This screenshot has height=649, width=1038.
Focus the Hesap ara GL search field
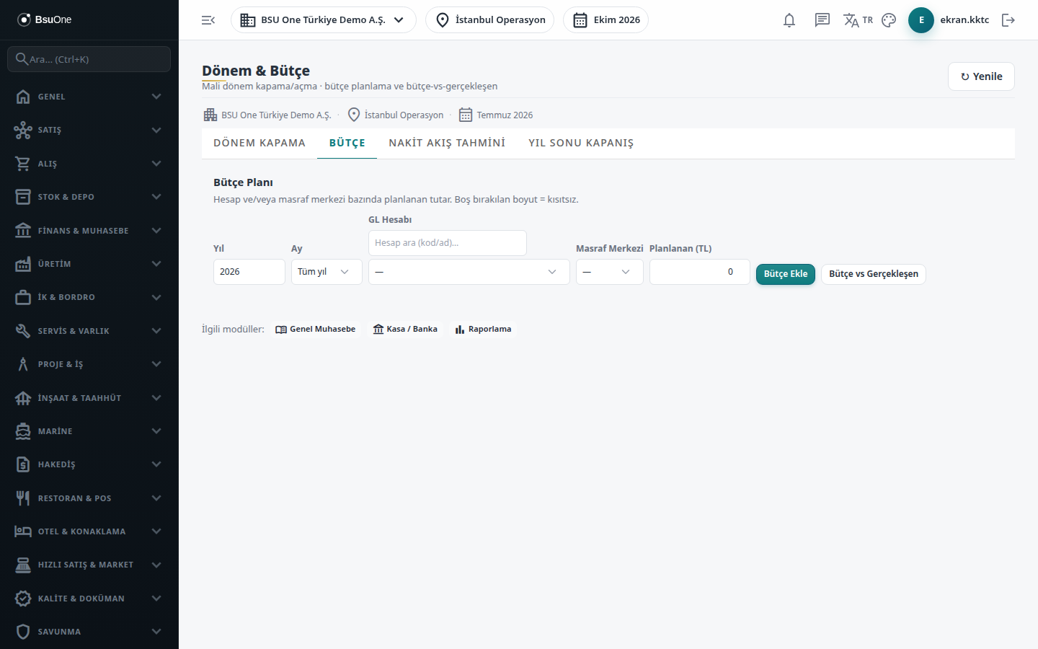coord(448,243)
